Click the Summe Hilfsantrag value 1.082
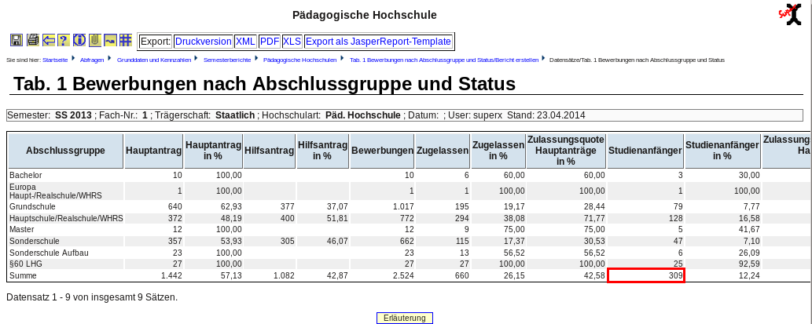Image resolution: width=812 pixels, height=324 pixels. click(x=283, y=276)
